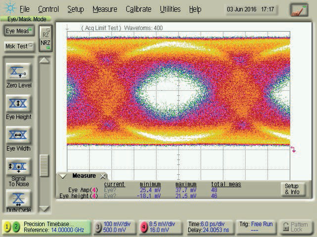Image resolution: width=317 pixels, height=237 pixels.
Task: Select the Eye Height measurement icon
Action: [18, 104]
